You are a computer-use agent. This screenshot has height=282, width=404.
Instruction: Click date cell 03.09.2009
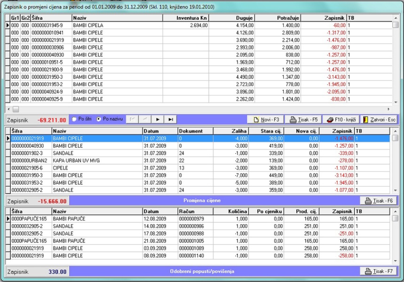pyautogui.click(x=160, y=248)
